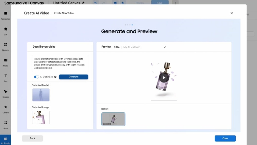Open the Shapes sidebar panel
Viewport: 257px width, 145px height.
click(x=5, y=93)
